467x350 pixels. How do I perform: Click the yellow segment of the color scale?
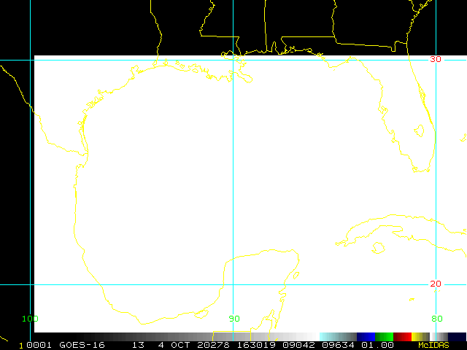(420, 336)
